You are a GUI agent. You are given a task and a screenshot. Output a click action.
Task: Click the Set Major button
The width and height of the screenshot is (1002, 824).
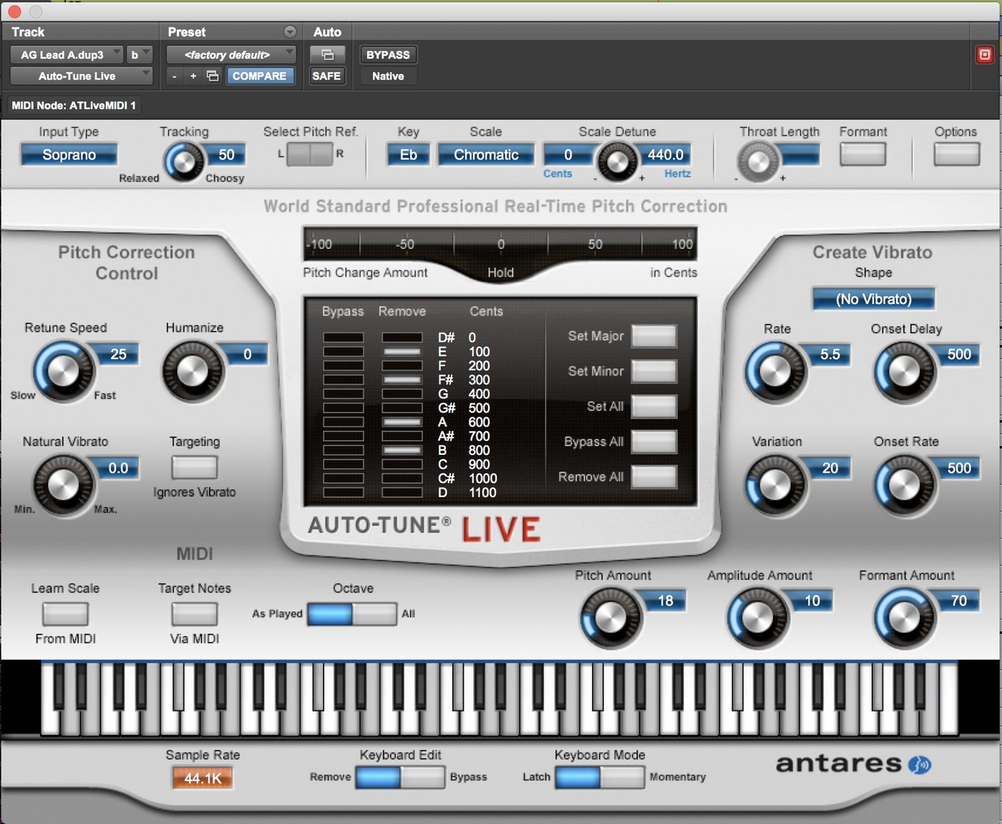pos(654,336)
